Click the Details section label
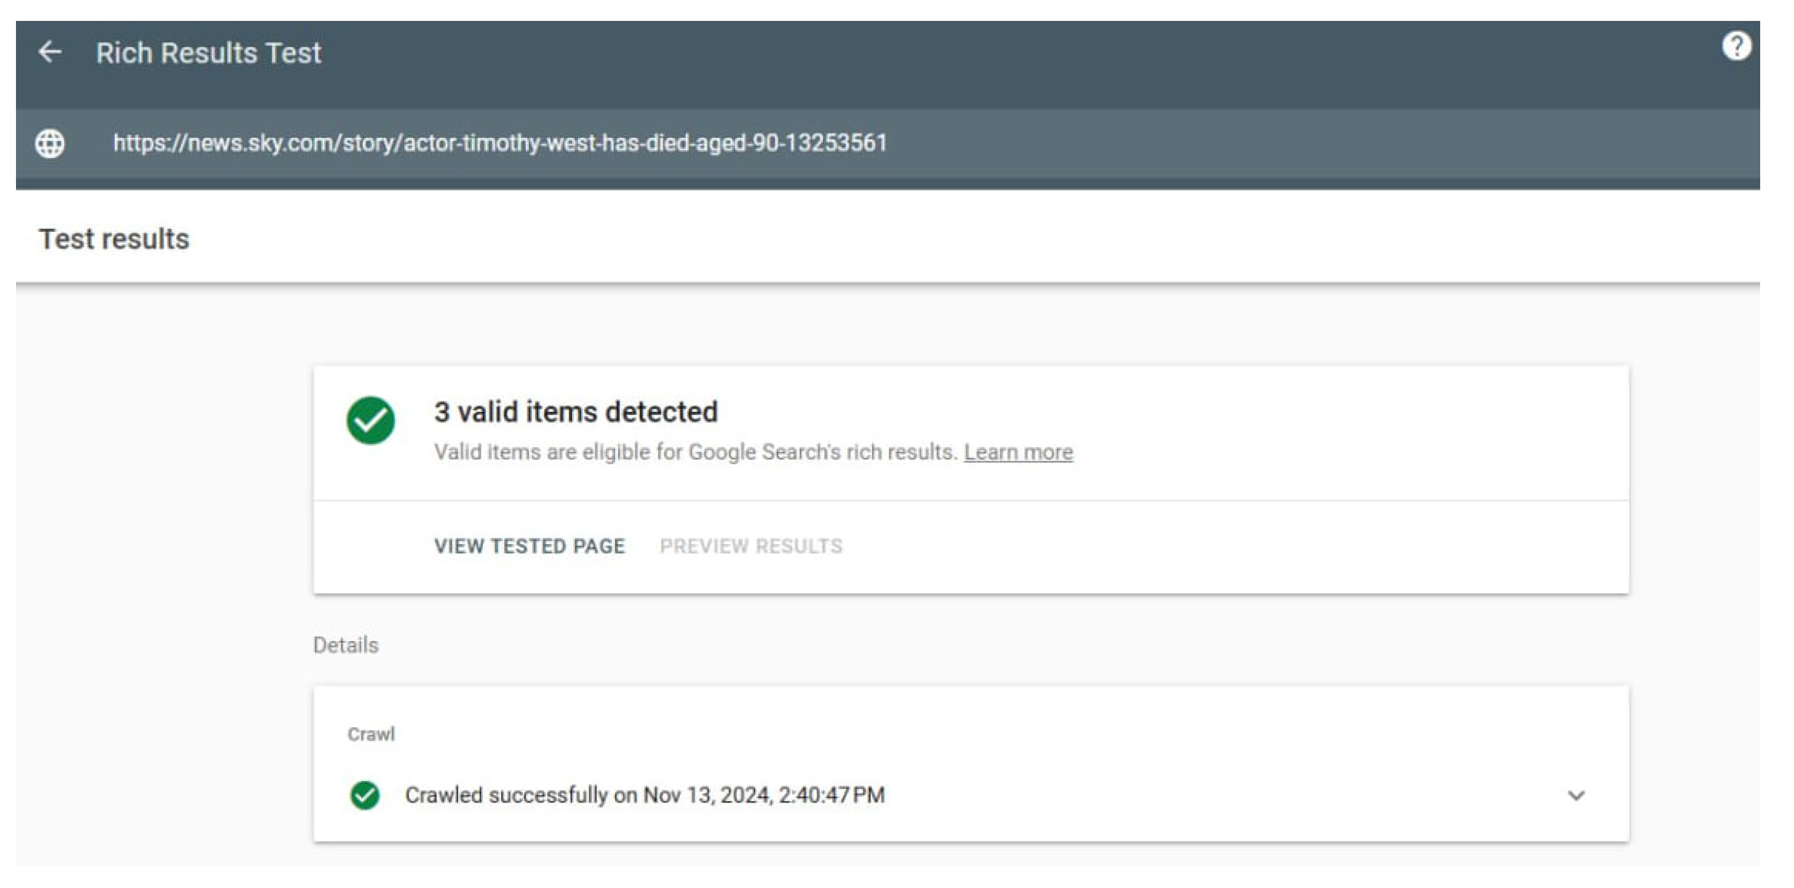Screen dimensions: 1794x888 346,645
